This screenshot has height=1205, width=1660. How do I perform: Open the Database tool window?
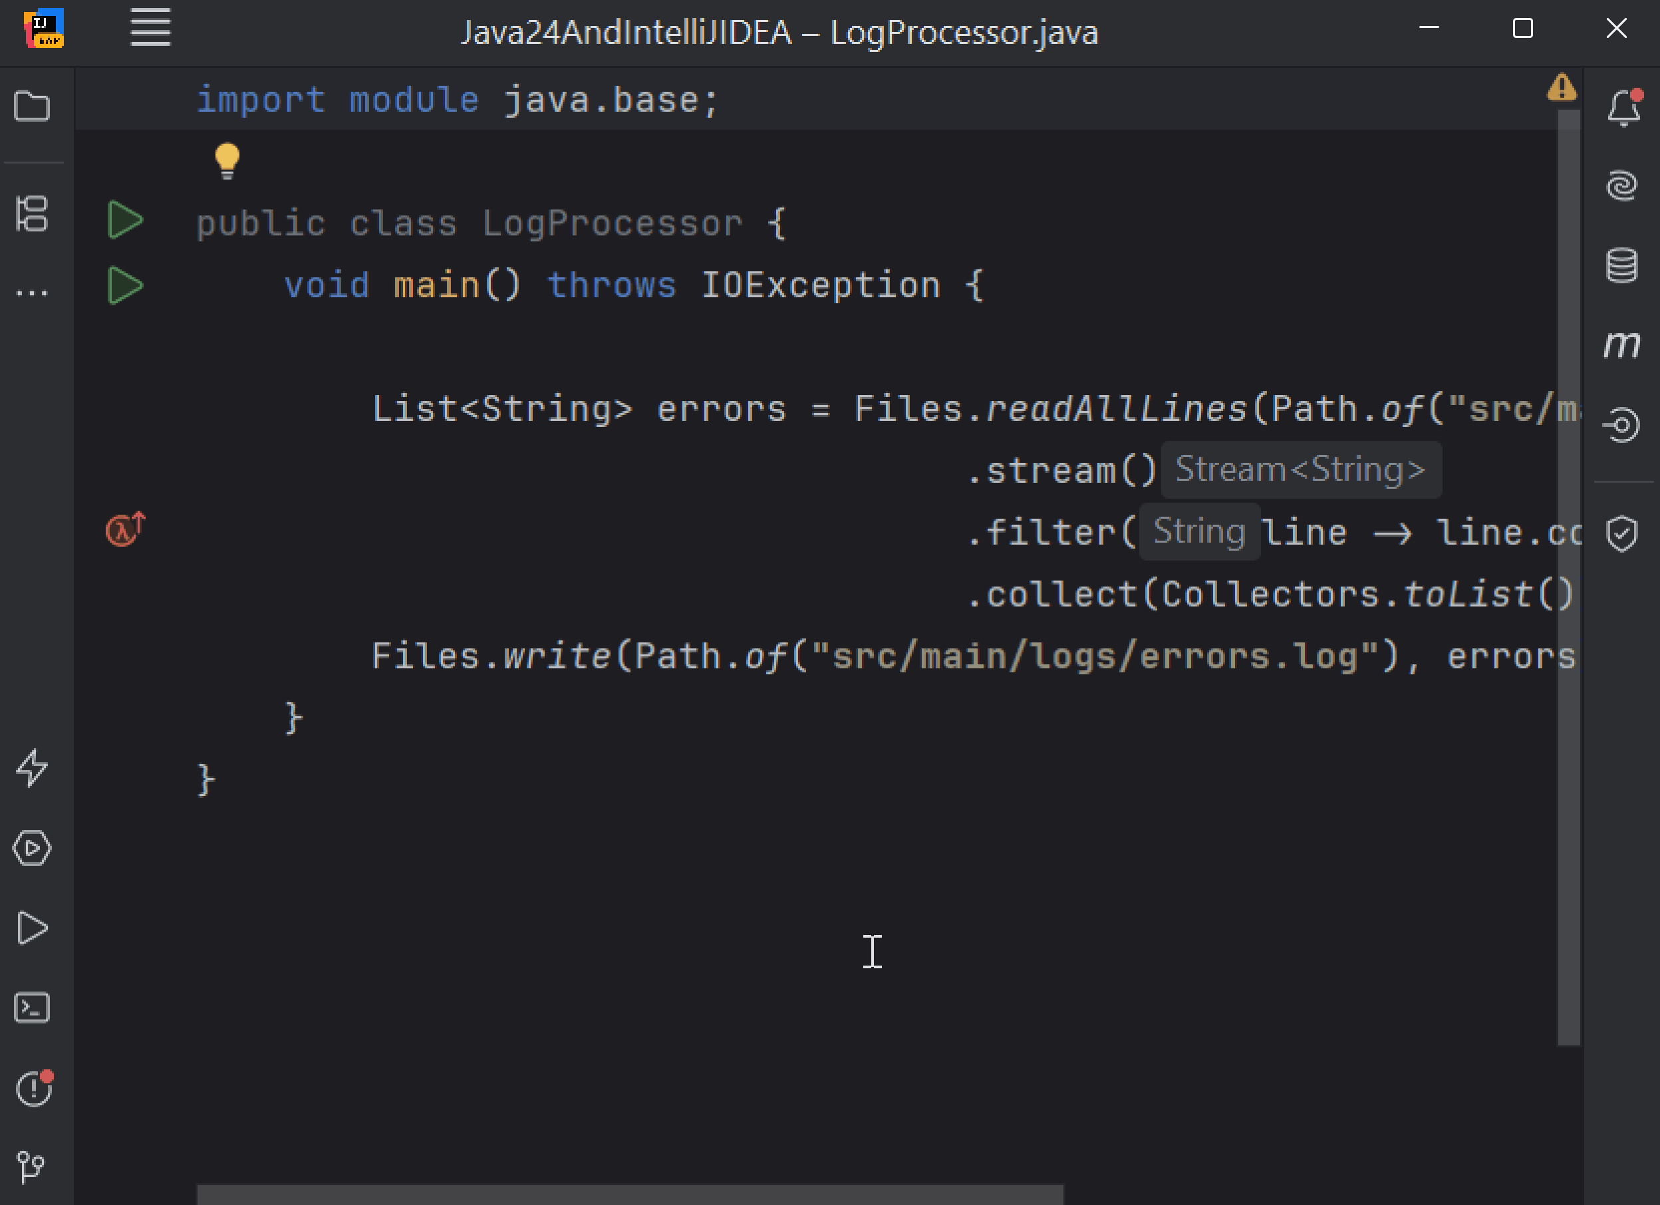tap(1622, 265)
